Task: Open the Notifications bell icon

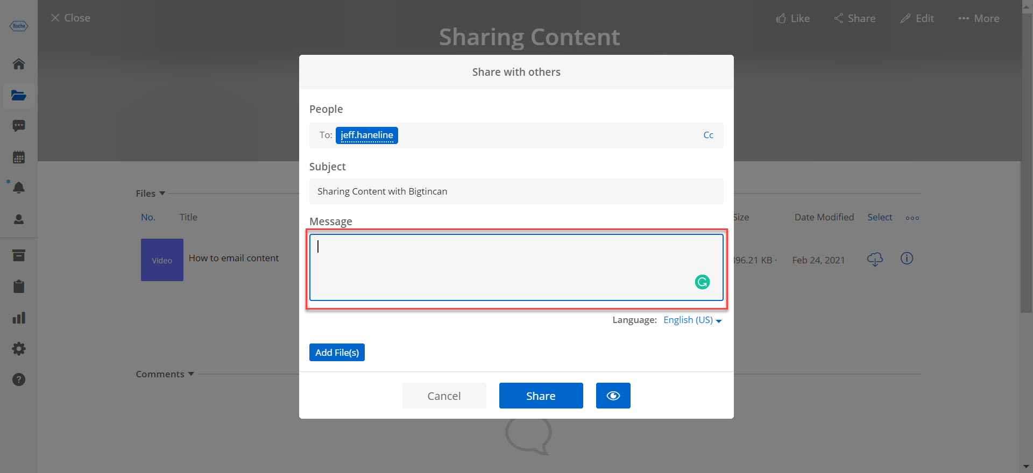Action: pos(19,188)
